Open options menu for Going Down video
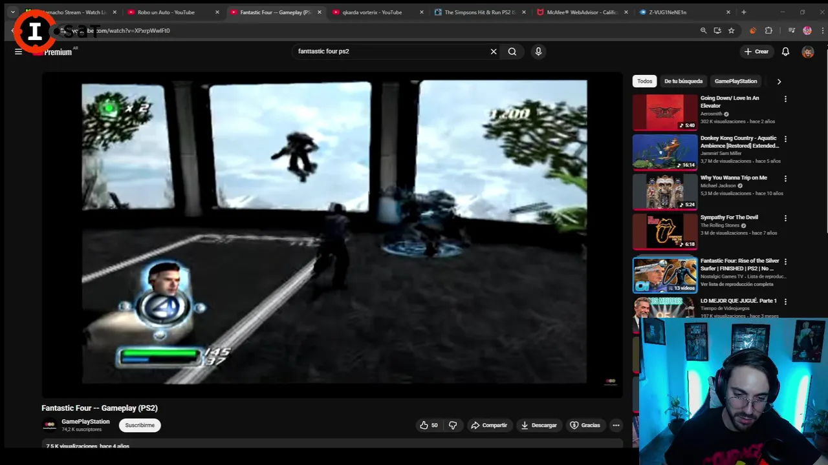 click(x=785, y=99)
